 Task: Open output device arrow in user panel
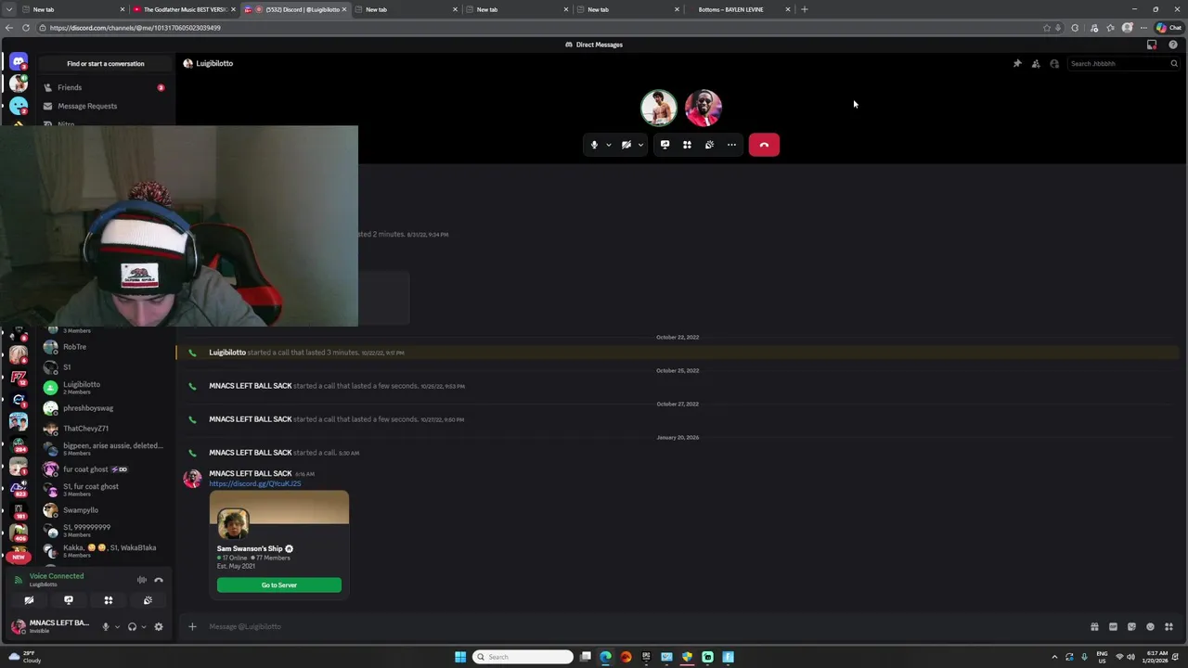click(143, 627)
